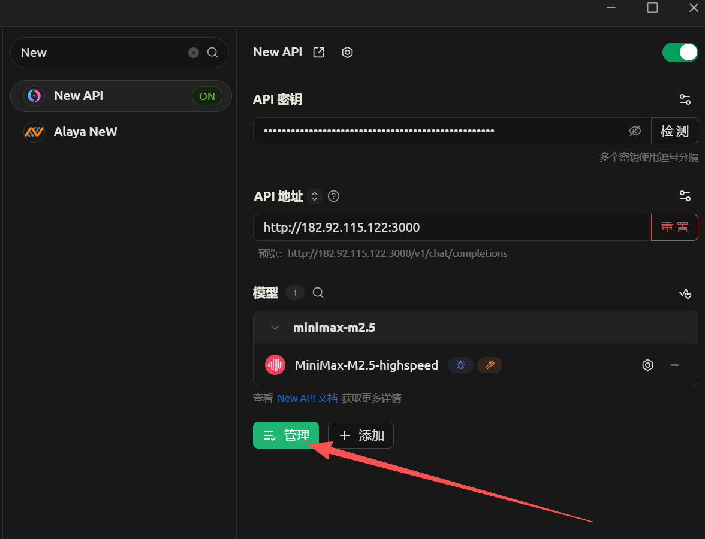
Task: Click the API 地址 section heading
Action: coord(278,196)
